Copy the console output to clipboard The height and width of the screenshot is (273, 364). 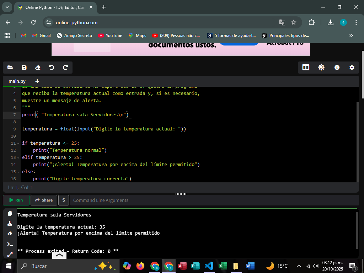click(10, 213)
